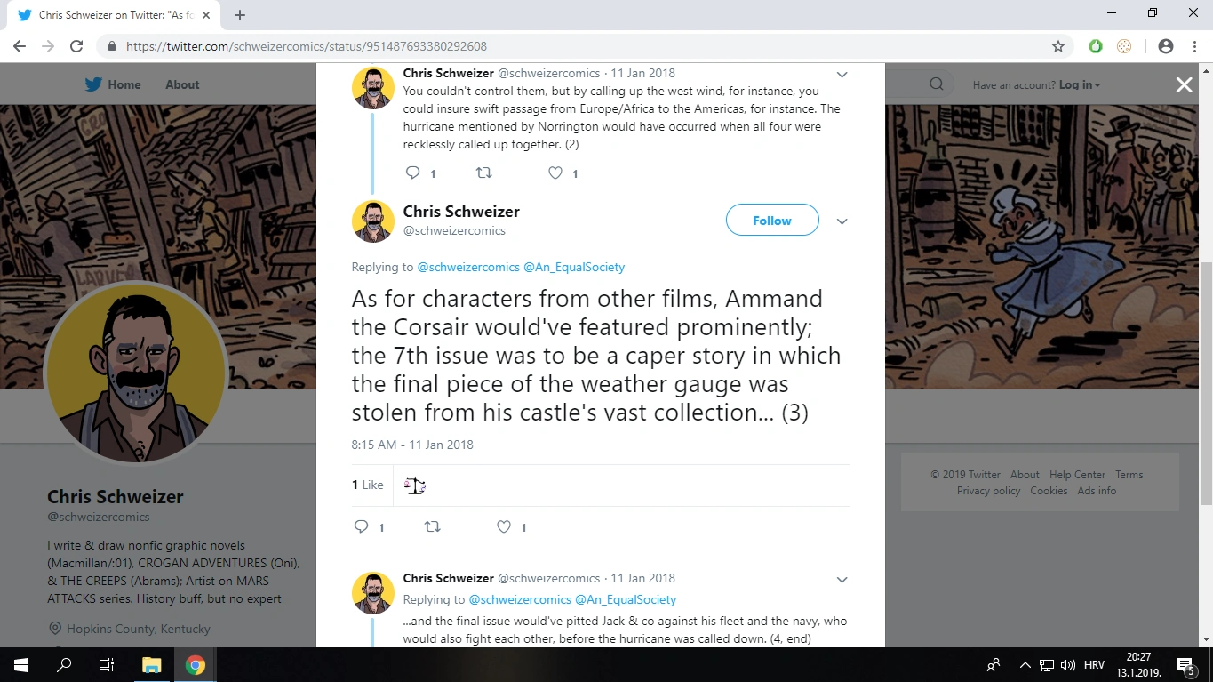Image resolution: width=1213 pixels, height=682 pixels.
Task: Reply to the main Ammand the Corsair tweet
Action: (x=361, y=527)
